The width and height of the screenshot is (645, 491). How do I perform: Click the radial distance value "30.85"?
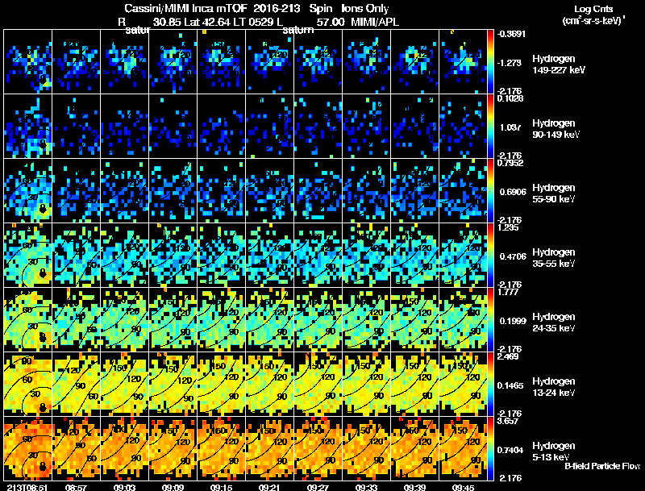pos(167,22)
